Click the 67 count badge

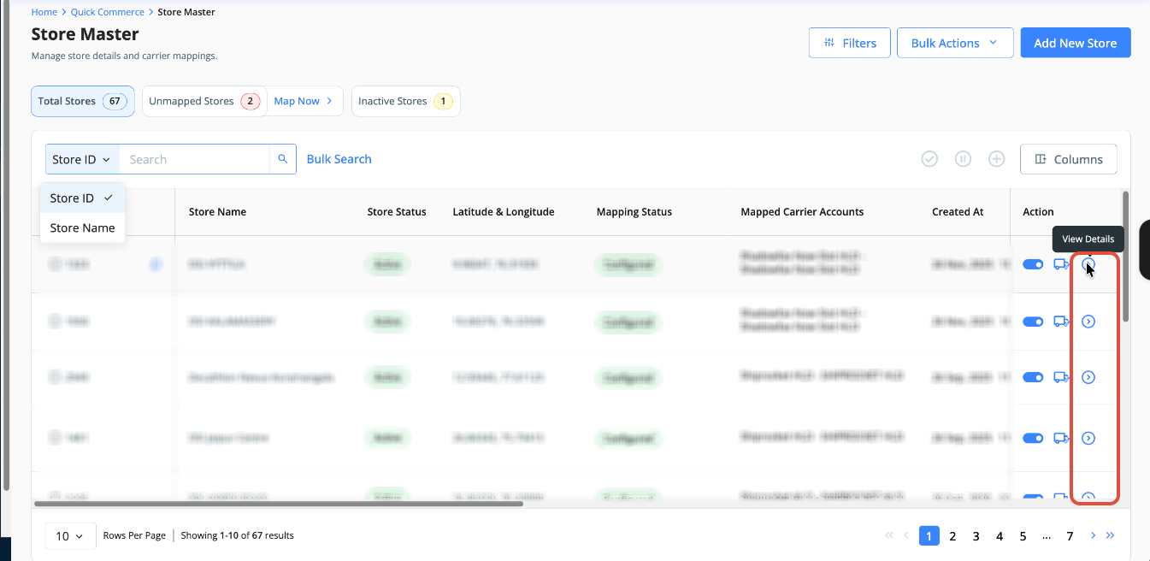(x=115, y=101)
